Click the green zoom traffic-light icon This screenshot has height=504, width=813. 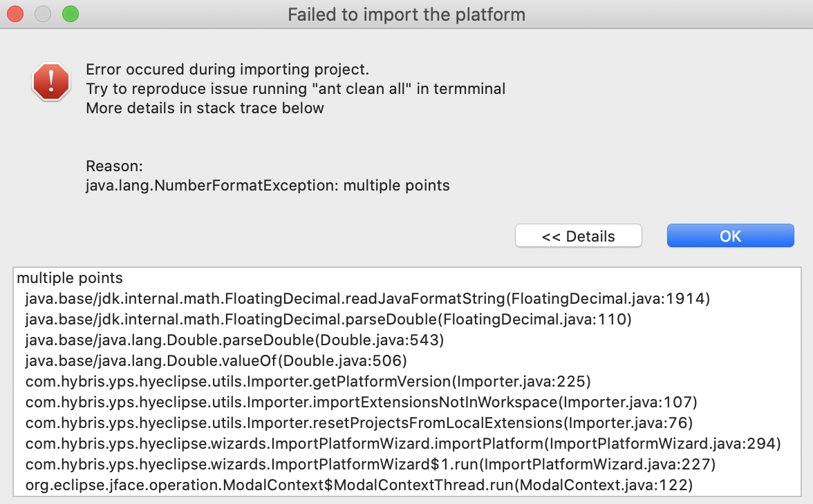pos(69,14)
